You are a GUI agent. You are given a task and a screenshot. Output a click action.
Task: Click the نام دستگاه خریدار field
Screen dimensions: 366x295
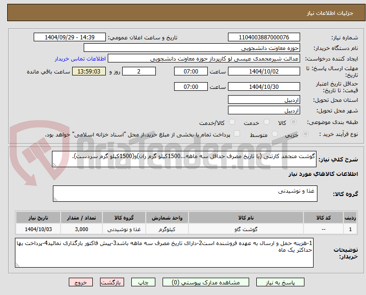tap(191, 48)
